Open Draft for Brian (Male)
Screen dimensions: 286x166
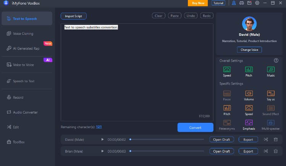221,151
